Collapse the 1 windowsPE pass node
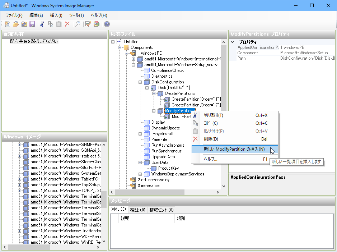 click(127, 53)
